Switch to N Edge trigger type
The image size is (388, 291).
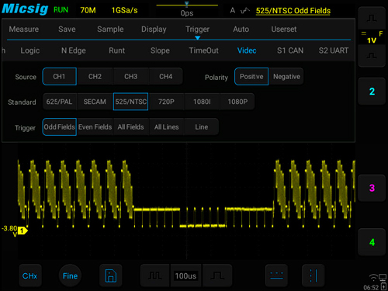tap(74, 50)
